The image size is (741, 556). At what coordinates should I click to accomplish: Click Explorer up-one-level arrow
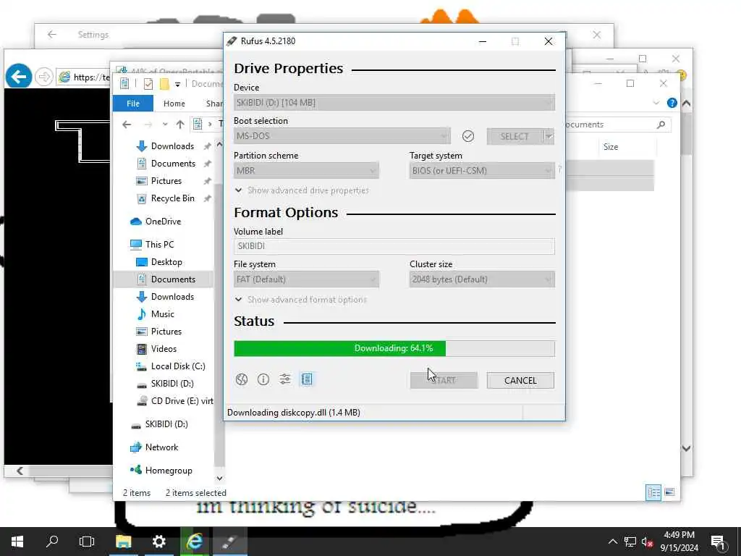180,125
